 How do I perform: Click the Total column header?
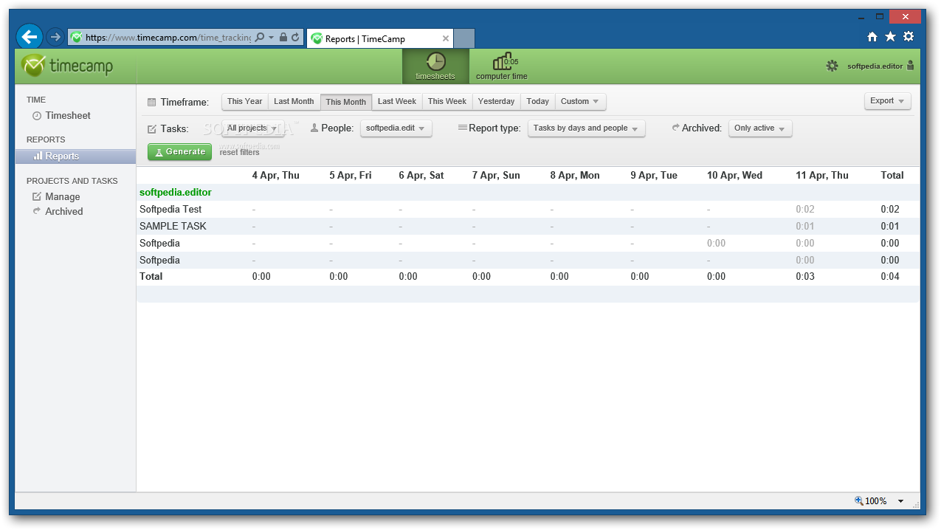pos(892,176)
